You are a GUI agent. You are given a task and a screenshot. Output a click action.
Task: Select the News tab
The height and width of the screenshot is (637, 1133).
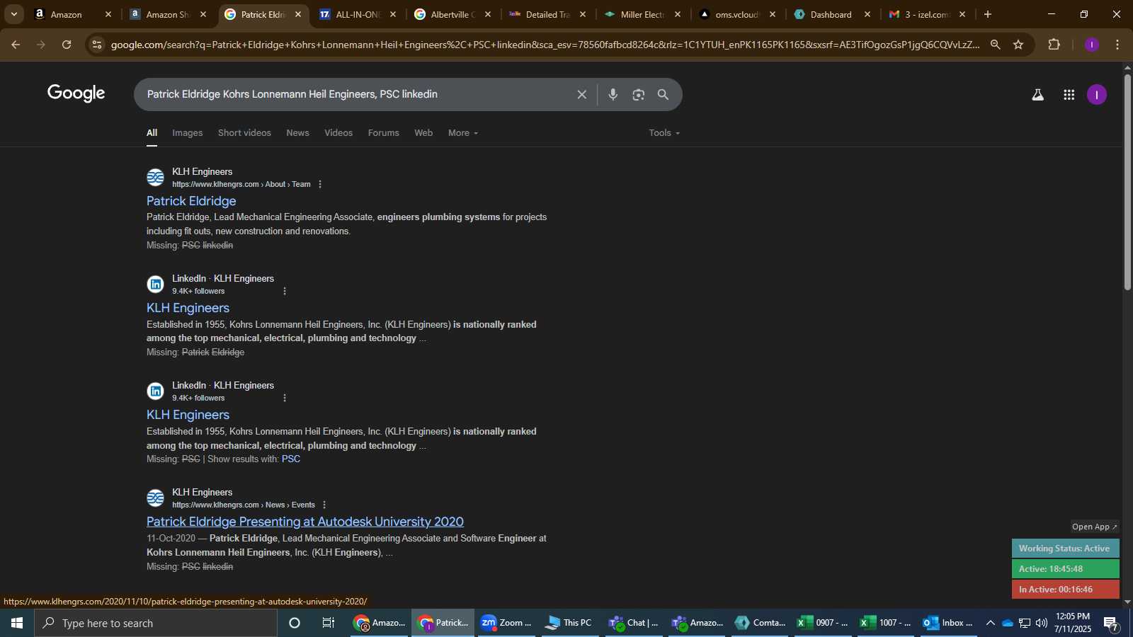pyautogui.click(x=297, y=133)
